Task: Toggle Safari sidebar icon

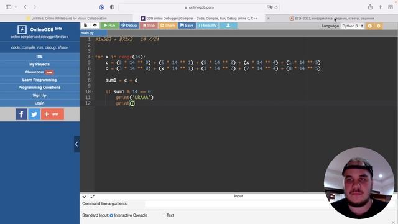Action: click(8, 7)
